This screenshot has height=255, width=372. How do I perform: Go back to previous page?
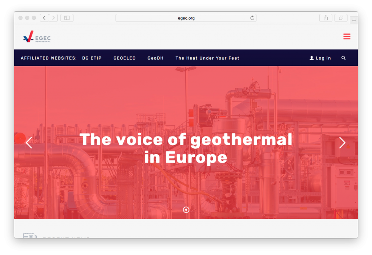coord(44,18)
